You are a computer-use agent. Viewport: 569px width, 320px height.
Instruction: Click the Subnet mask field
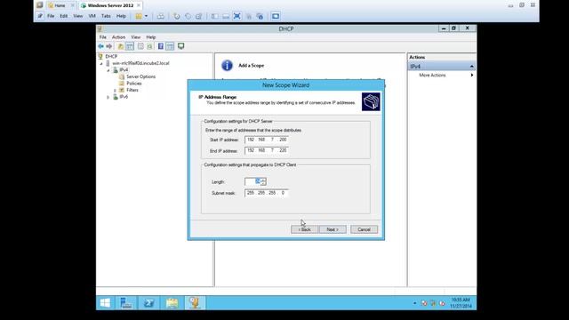267,193
